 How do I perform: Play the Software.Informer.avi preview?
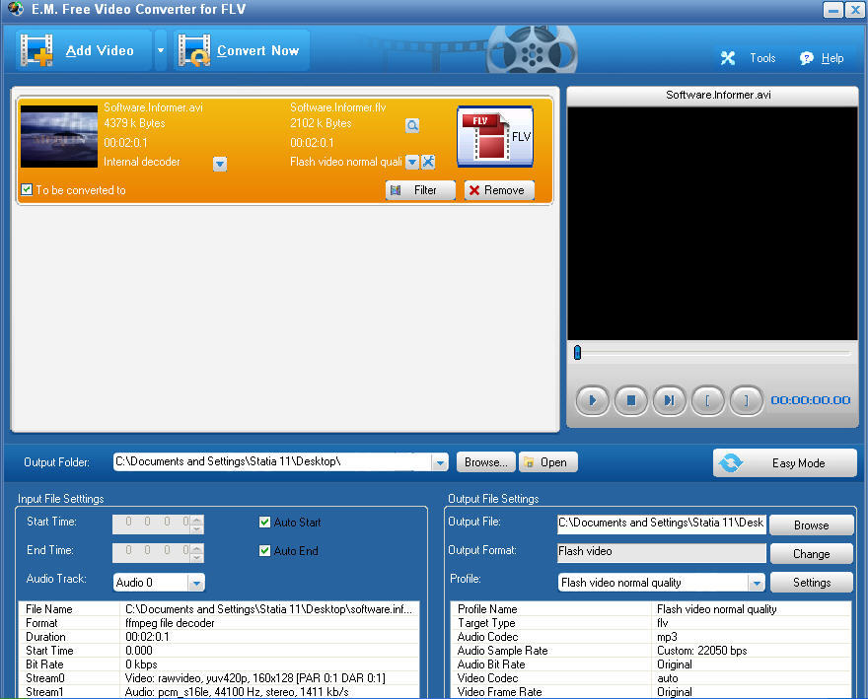tap(592, 400)
